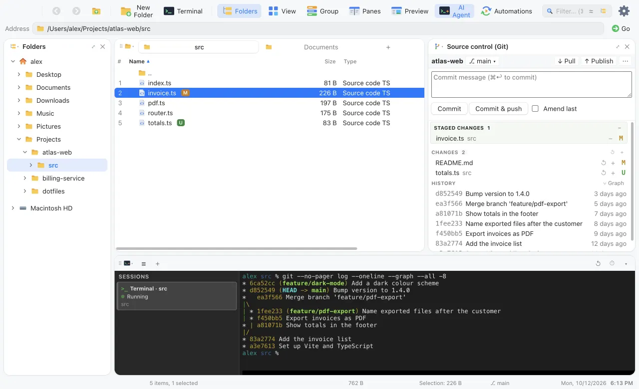Image resolution: width=639 pixels, height=389 pixels.
Task: Publish the branch with the Publish button
Action: coord(599,61)
